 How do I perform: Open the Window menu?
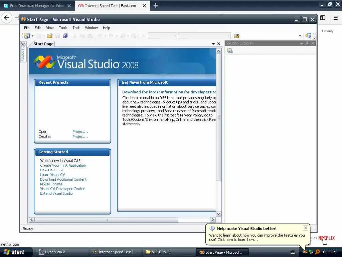pos(92,28)
